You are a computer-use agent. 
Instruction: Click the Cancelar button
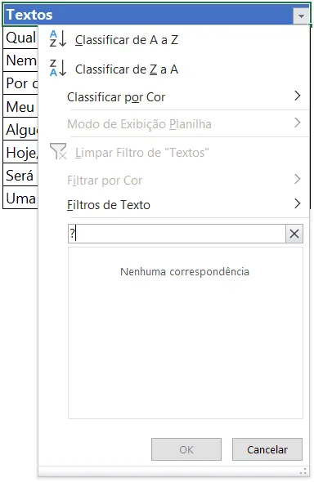coord(267,449)
